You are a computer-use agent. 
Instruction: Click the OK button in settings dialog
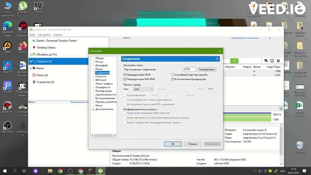(173, 144)
